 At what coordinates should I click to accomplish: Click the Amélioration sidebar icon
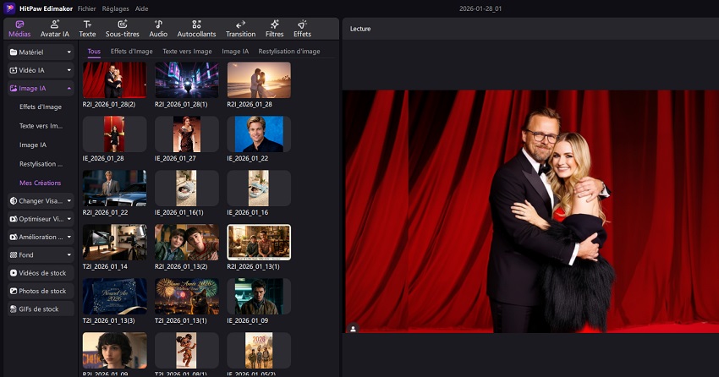[x=14, y=237]
